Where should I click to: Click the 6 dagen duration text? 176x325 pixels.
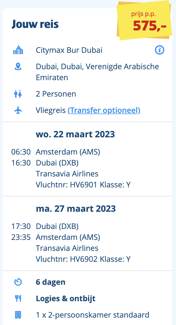[51, 282]
